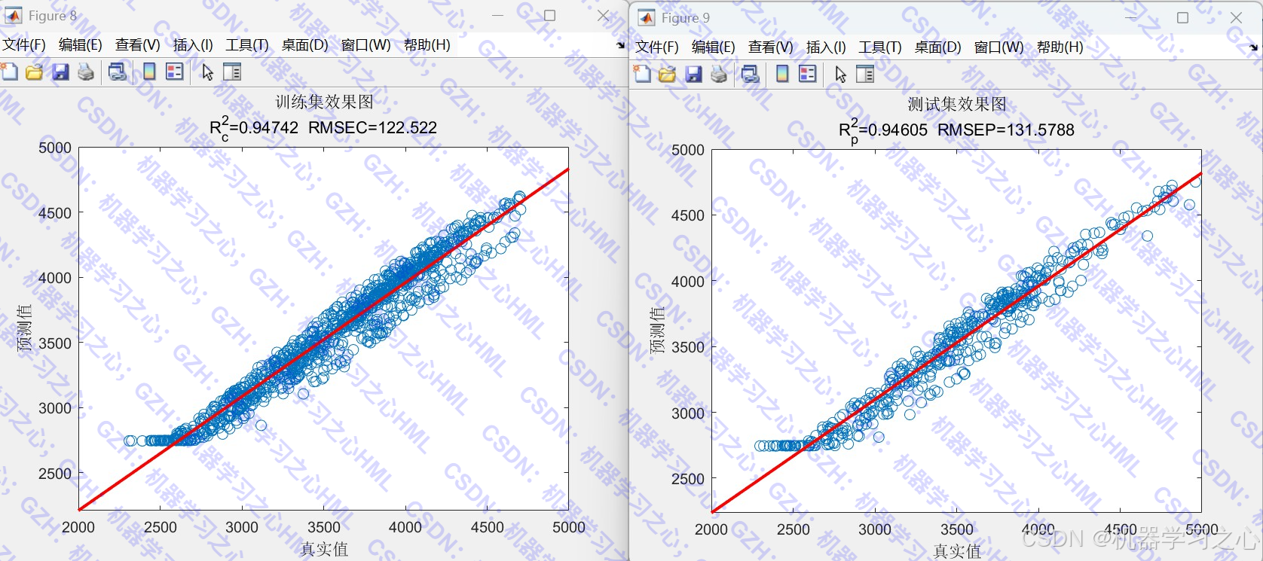
Task: Open 文件(F) menu in Figure 9
Action: click(x=657, y=47)
